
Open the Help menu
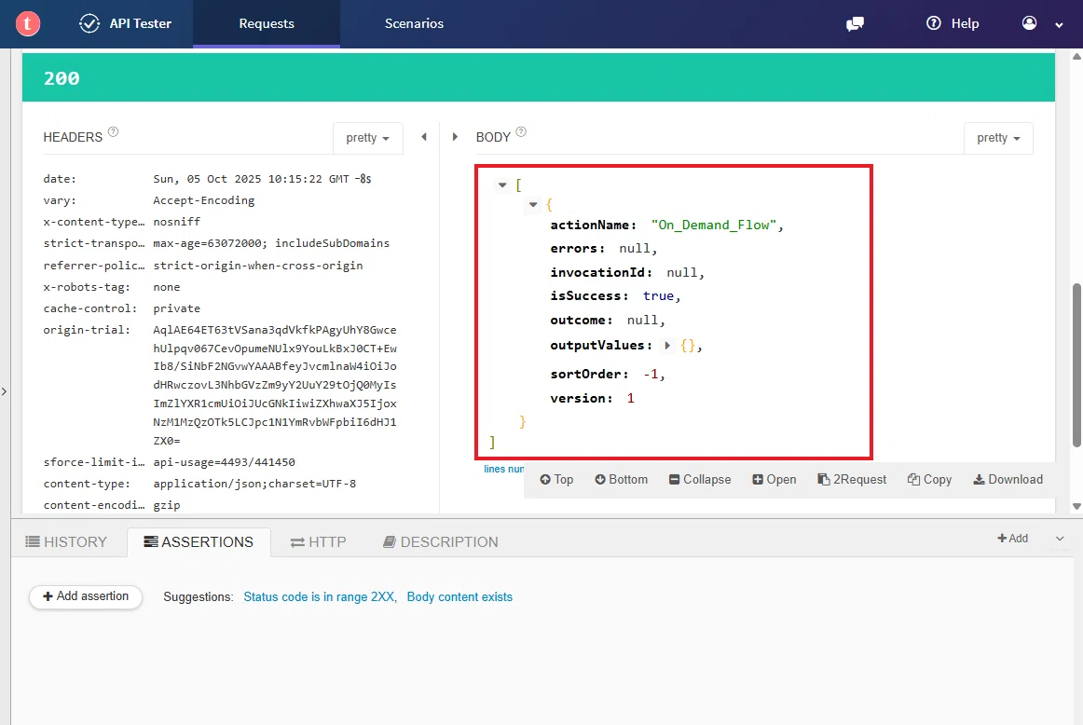click(x=953, y=23)
